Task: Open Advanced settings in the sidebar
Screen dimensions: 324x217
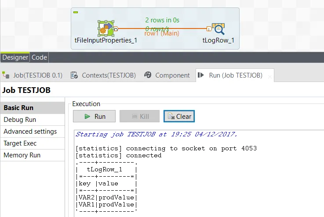Action: [x=33, y=132]
